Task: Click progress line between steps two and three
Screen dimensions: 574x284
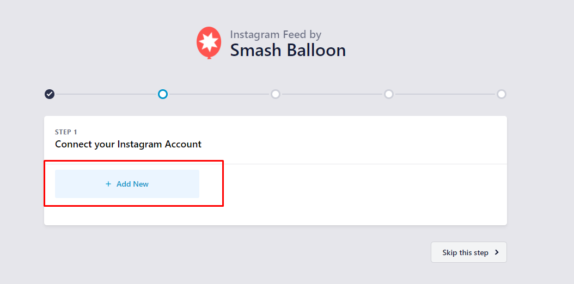Action: coord(219,94)
